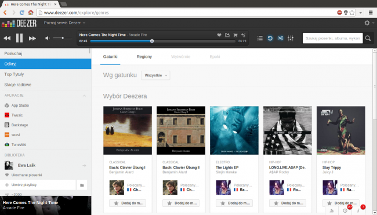
Task: Open LONG.LIVE.A$AP album cover
Action: (x=288, y=130)
